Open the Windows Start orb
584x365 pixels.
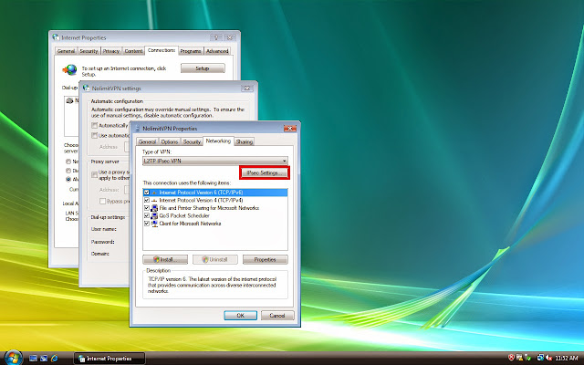coord(14,358)
